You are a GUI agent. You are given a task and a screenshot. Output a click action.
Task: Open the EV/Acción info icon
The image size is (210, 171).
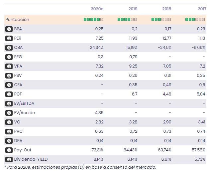pos(9,113)
